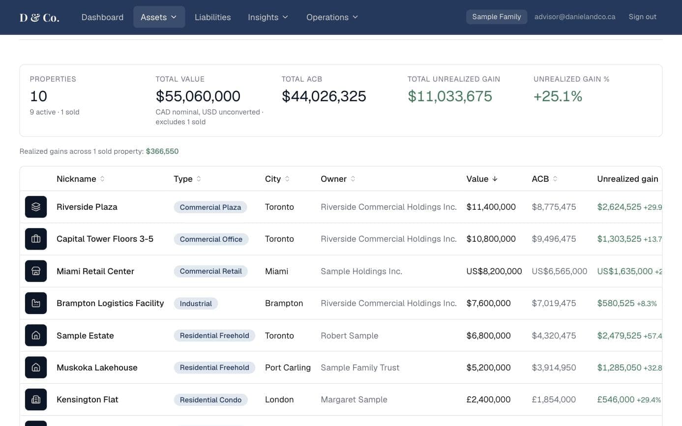The image size is (682, 426).
Task: Open the Riverside Plaza property name
Action: point(87,207)
